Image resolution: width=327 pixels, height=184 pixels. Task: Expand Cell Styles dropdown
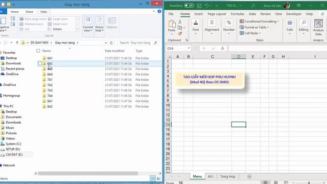click(260, 33)
